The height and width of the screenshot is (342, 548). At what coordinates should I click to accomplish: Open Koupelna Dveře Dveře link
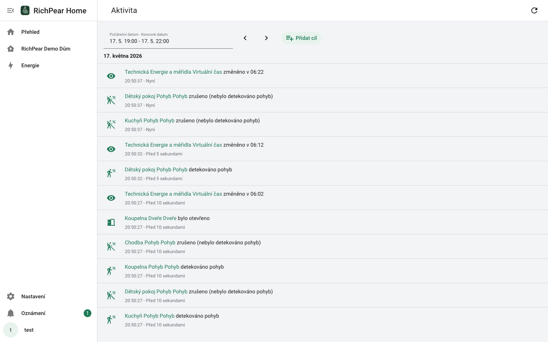tap(151, 218)
